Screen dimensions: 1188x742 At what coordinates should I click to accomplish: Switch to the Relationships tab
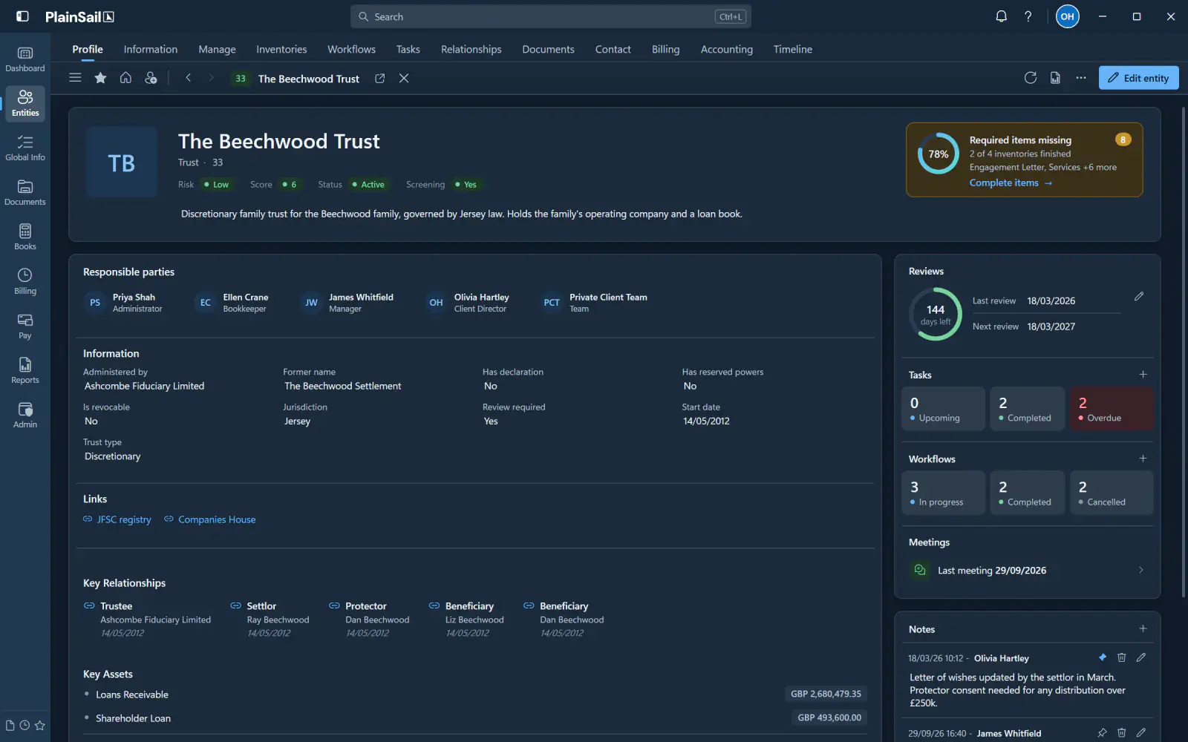[x=471, y=49]
